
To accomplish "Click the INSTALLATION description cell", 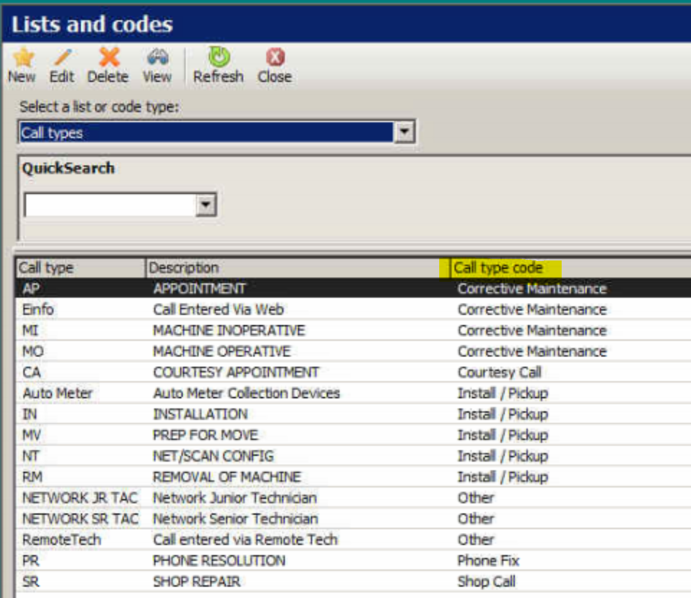I will [200, 414].
